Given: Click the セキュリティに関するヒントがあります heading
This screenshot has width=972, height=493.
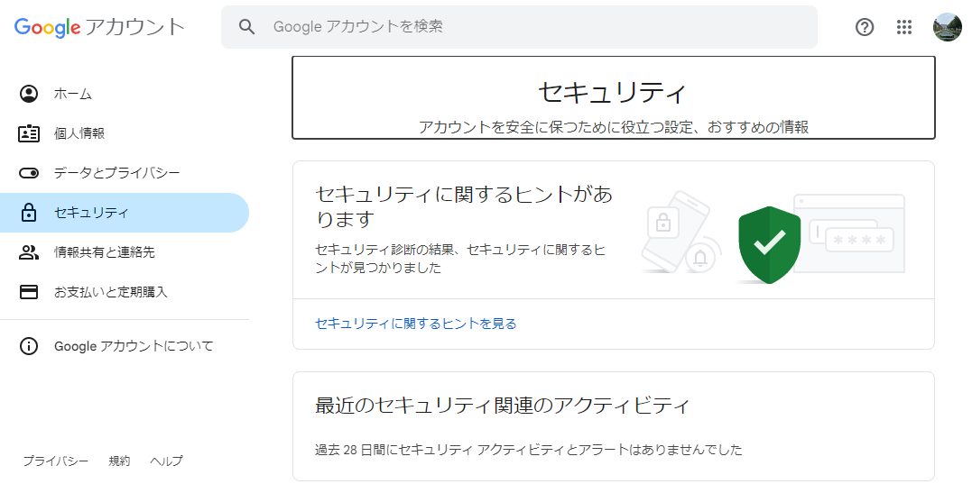Looking at the screenshot, I should 464,206.
